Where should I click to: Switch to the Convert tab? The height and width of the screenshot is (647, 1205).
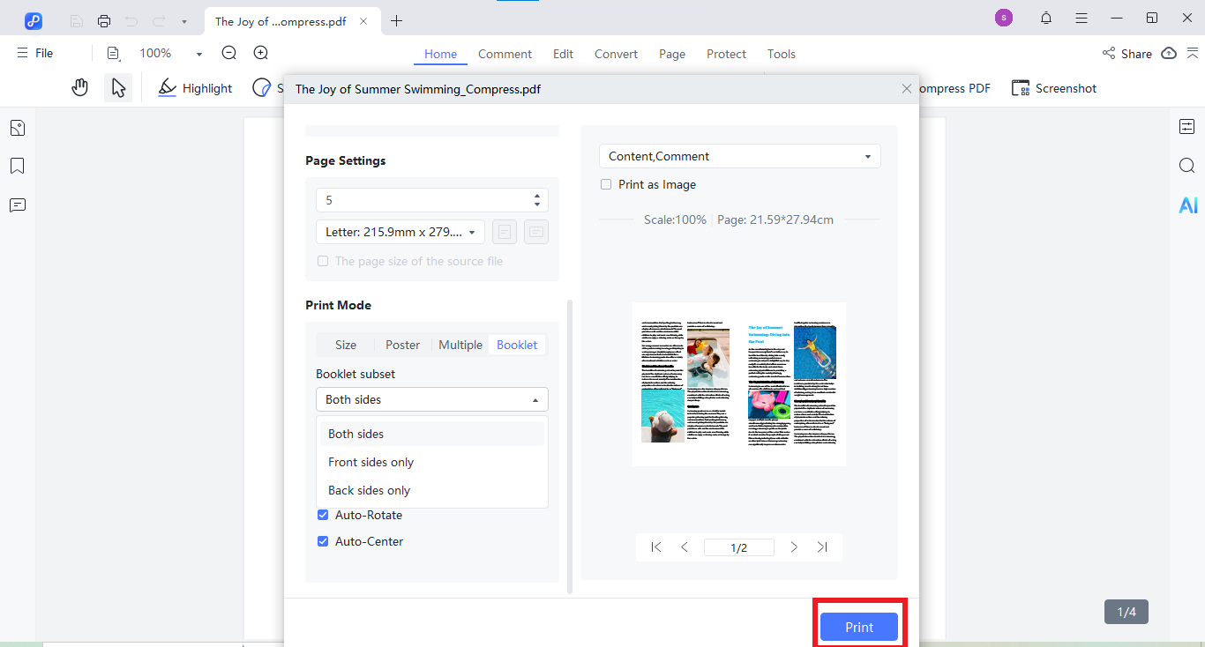coord(616,54)
